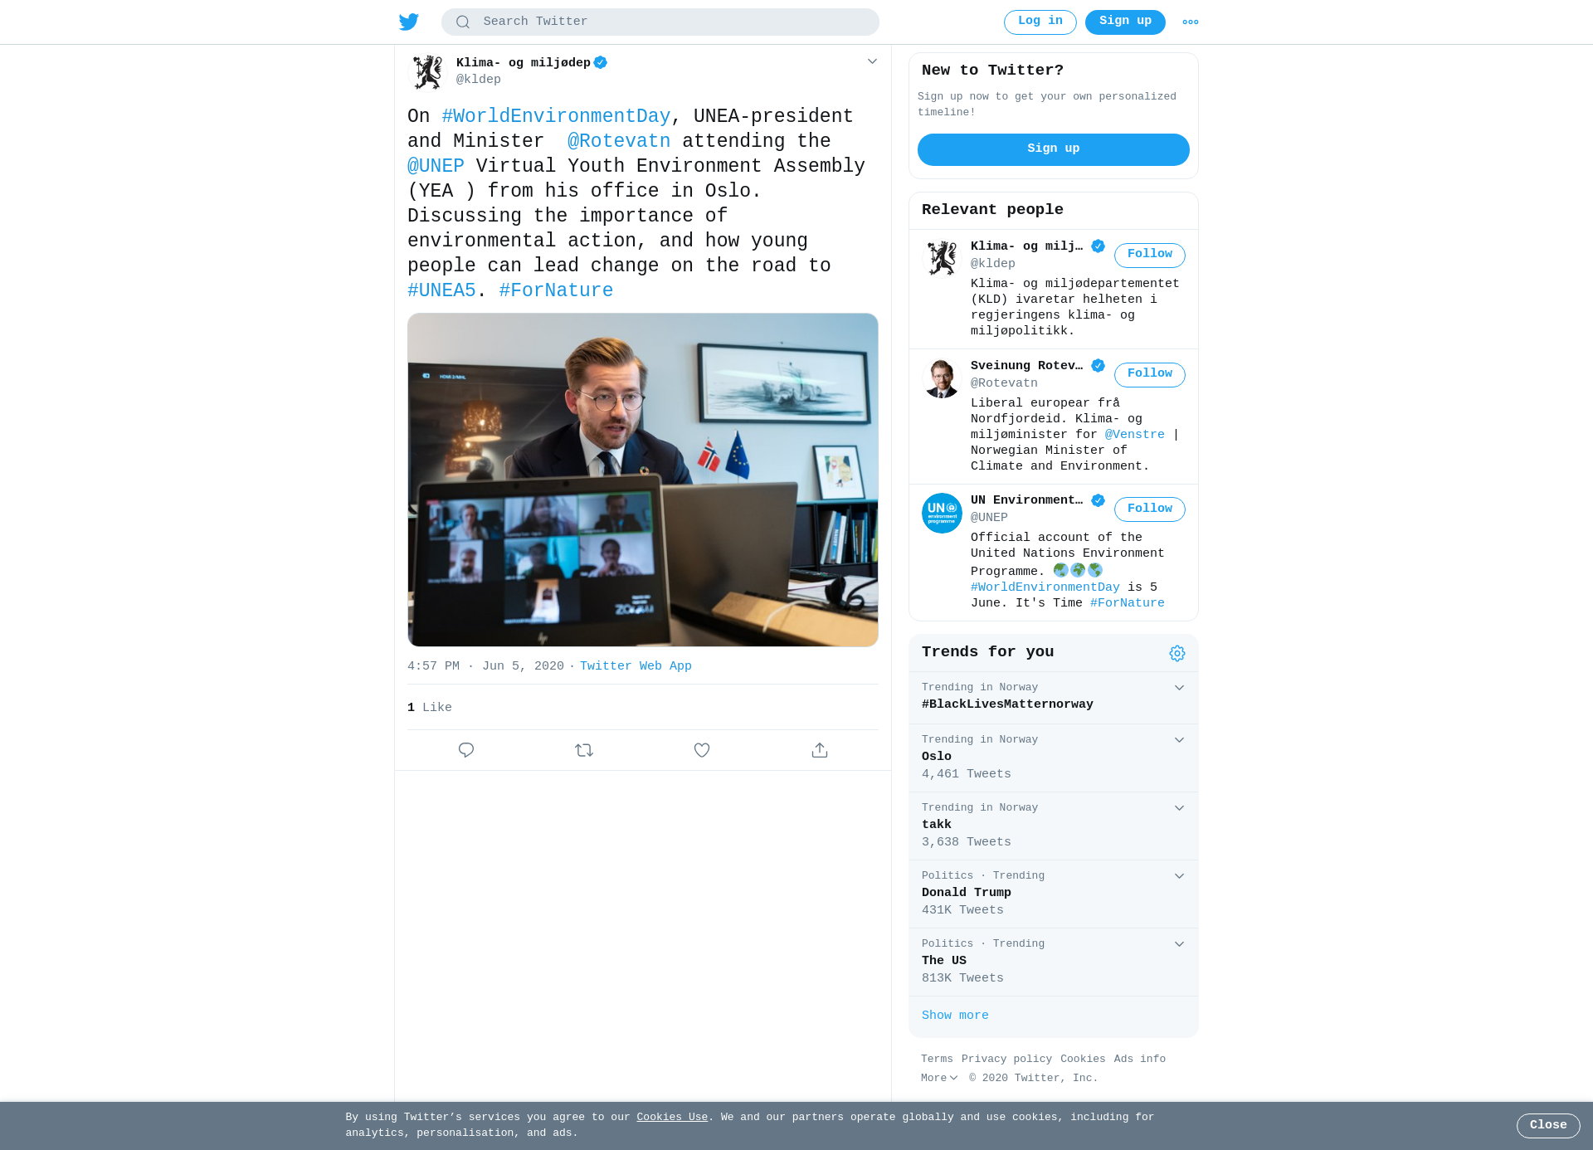The height and width of the screenshot is (1150, 1593).
Task: Click the Twitter bird logo
Action: click(x=408, y=22)
